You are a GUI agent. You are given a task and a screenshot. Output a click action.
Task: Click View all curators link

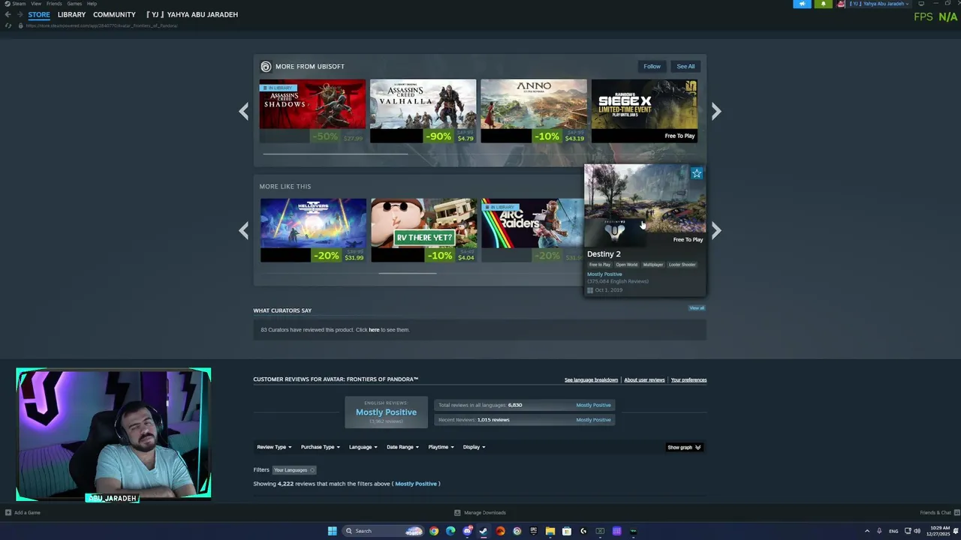click(x=697, y=307)
